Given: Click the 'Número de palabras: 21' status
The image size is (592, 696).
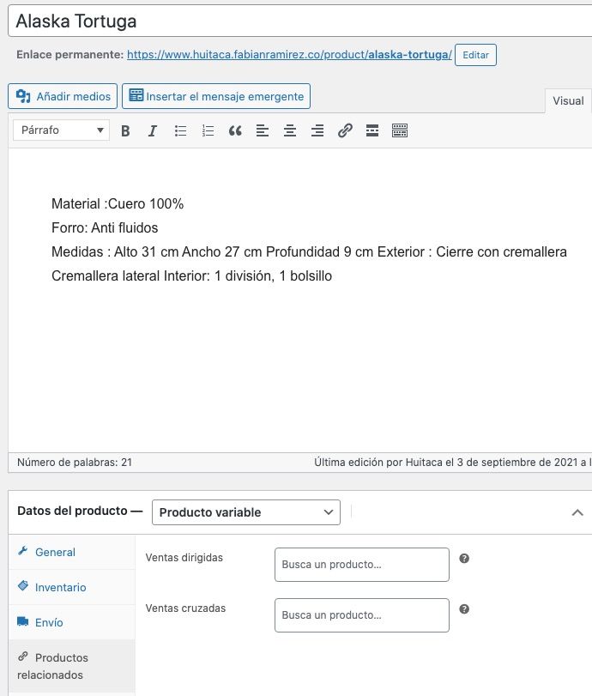Looking at the screenshot, I should coord(75,463).
